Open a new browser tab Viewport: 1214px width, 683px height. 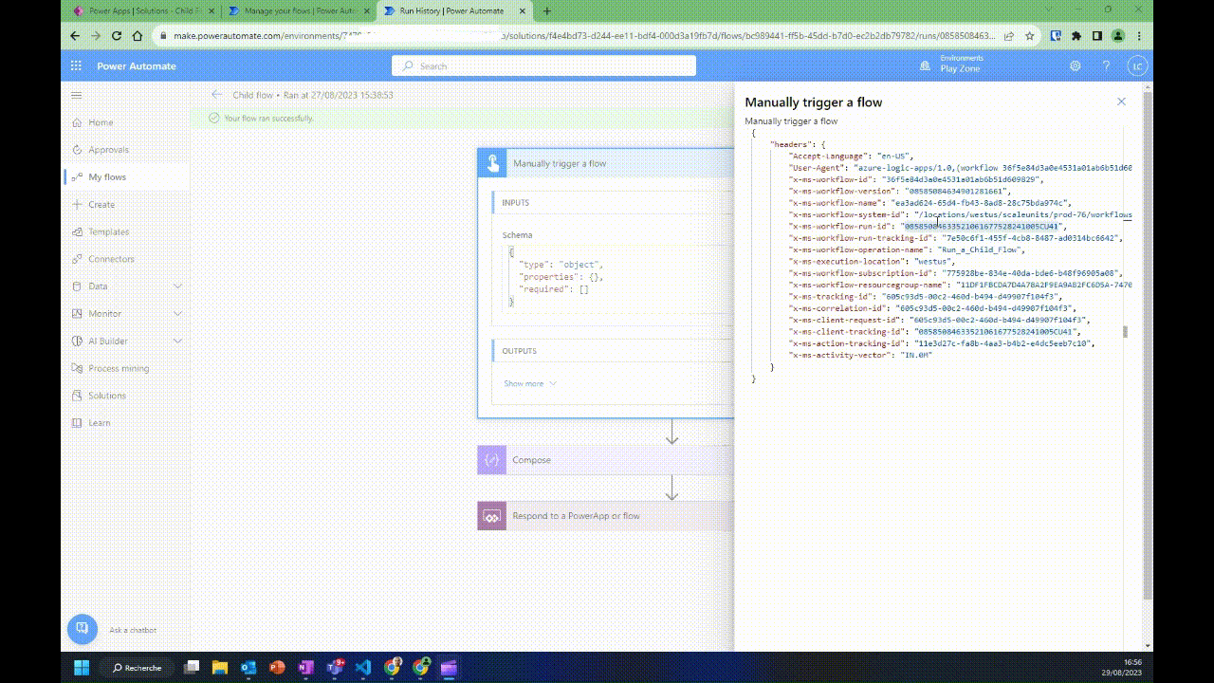pyautogui.click(x=546, y=11)
